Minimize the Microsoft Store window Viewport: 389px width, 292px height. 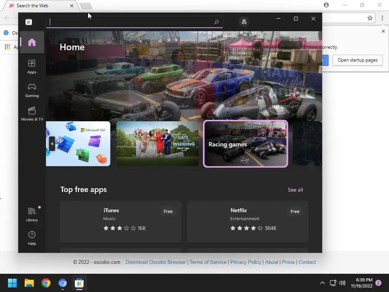pyautogui.click(x=278, y=19)
